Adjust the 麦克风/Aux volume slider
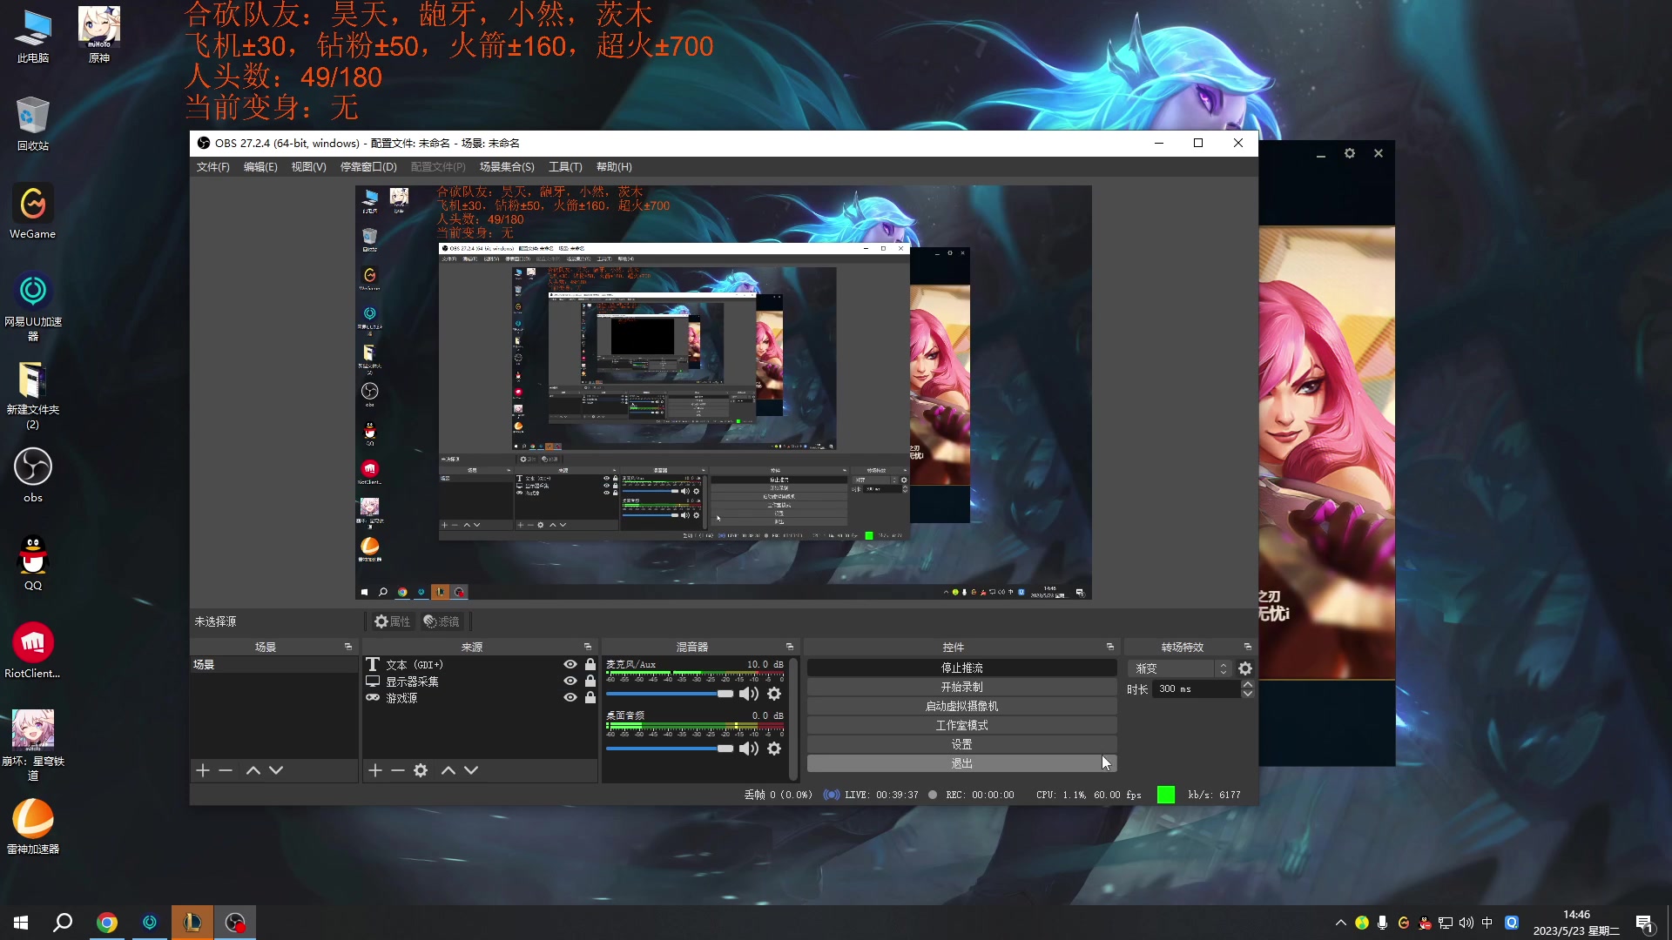1672x940 pixels. click(670, 694)
